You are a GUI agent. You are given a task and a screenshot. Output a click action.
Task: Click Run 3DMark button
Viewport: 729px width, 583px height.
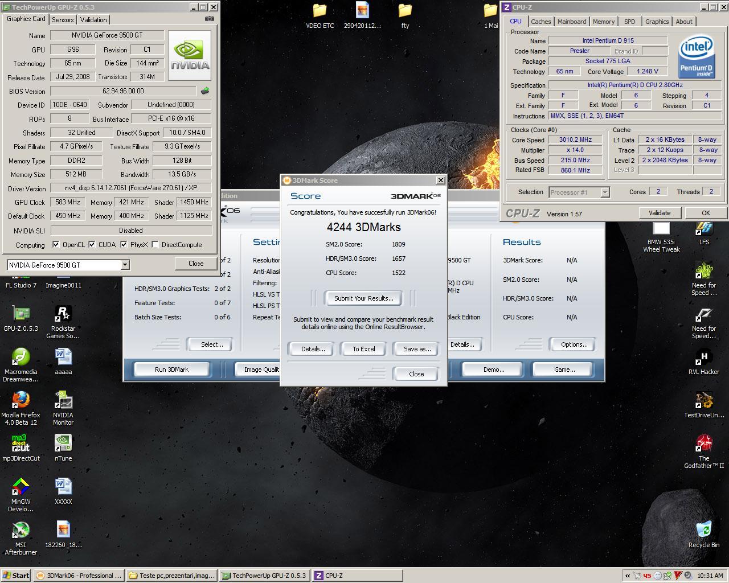(171, 369)
